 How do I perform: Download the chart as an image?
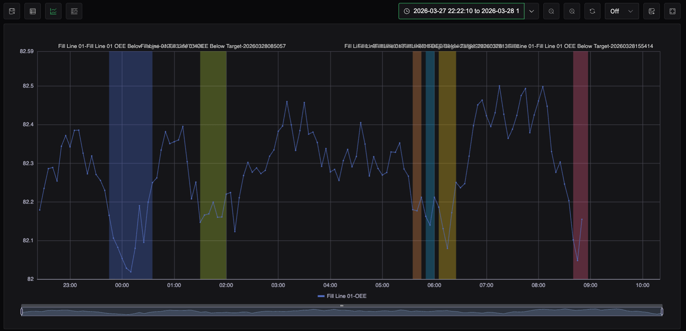pyautogui.click(x=652, y=11)
